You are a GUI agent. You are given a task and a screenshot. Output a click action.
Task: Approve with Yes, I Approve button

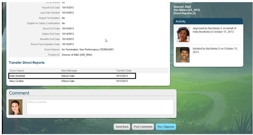click(x=166, y=127)
